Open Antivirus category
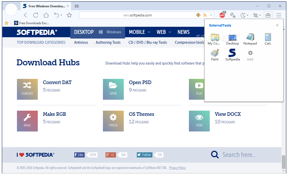The width and height of the screenshot is (290, 176). 81,42
